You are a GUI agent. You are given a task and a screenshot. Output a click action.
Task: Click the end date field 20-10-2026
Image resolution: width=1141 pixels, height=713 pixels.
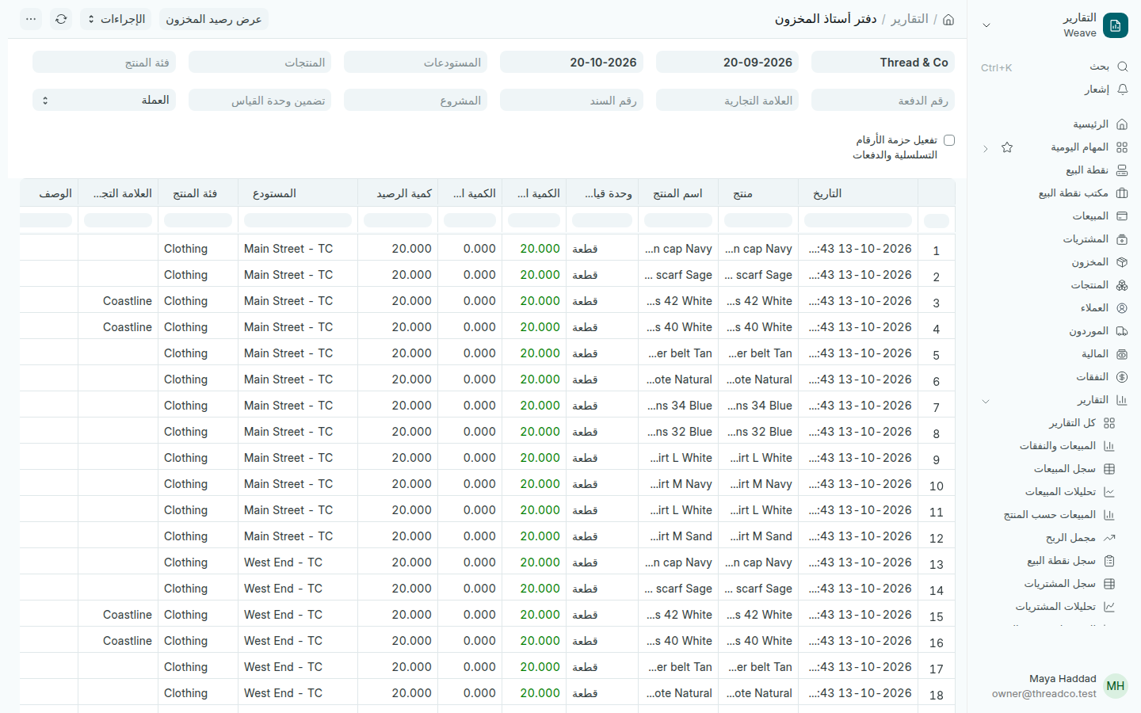(571, 63)
